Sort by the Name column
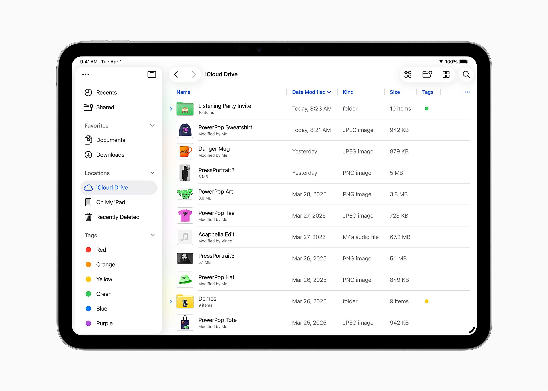This screenshot has height=391, width=548. pos(183,92)
